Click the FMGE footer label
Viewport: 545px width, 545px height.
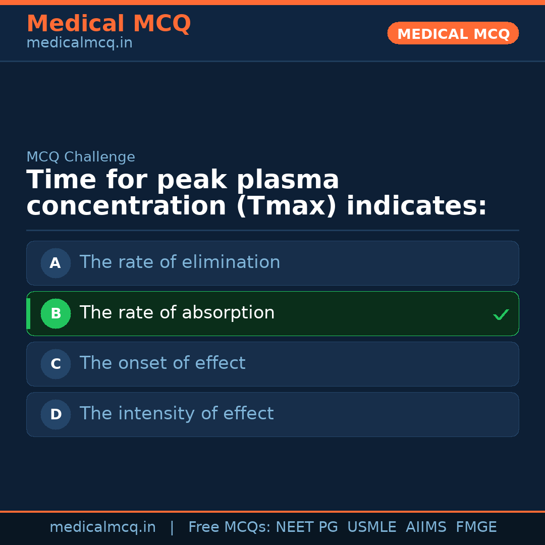pos(476,527)
